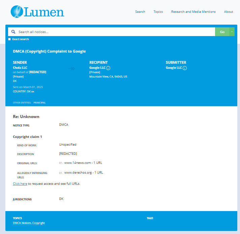
Task: Click the 'COUNTRY: DK' line
Action: [x=24, y=91]
